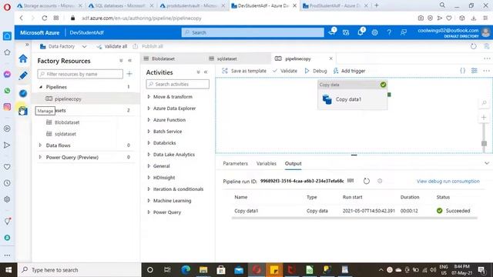The height and width of the screenshot is (277, 493).
Task: Collapse the Factory Resources panel
Action: pos(129,61)
